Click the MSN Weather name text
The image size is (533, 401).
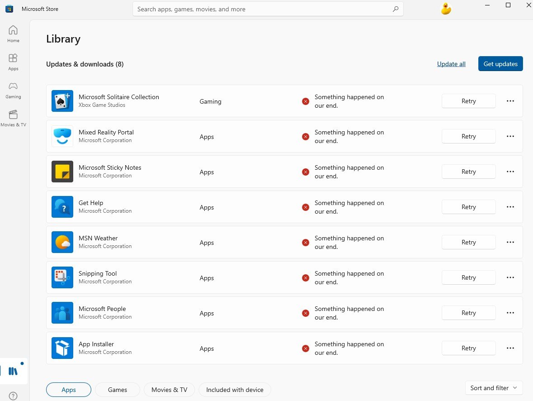coord(98,238)
